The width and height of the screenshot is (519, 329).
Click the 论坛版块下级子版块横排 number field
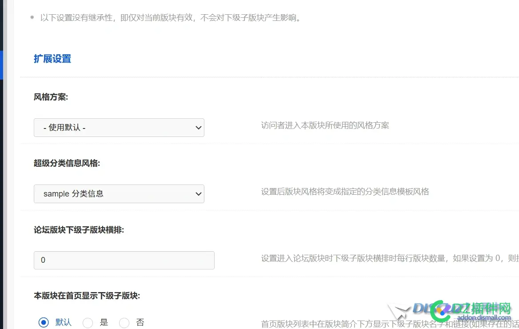coord(124,260)
